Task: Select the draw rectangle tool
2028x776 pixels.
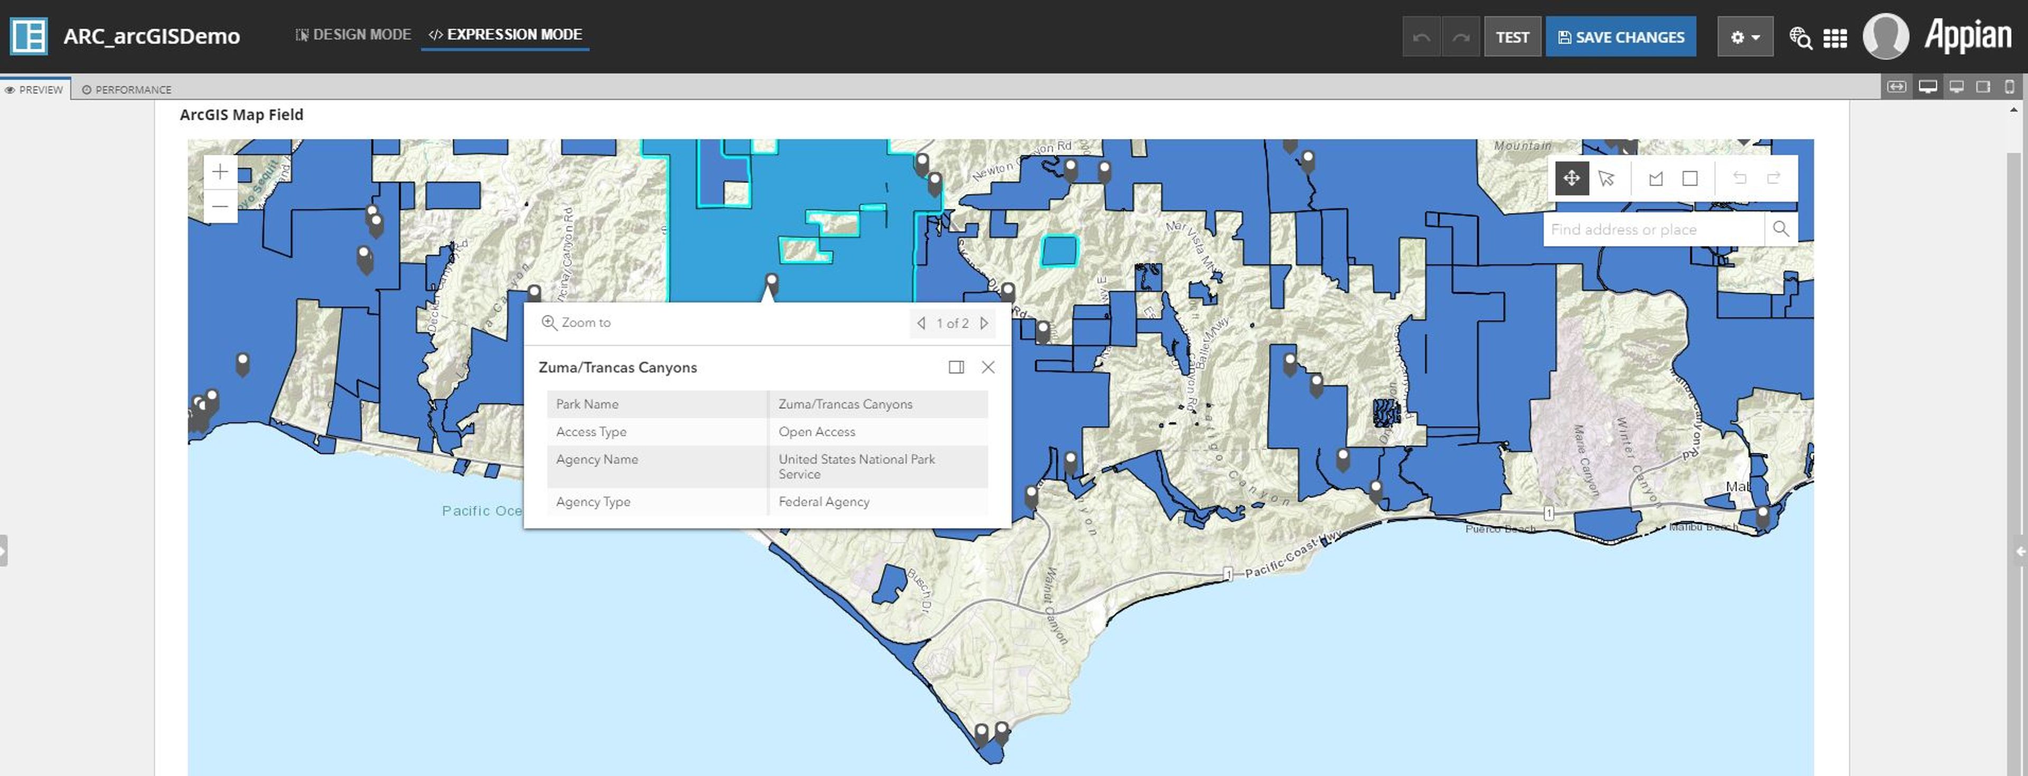Action: click(x=1690, y=178)
